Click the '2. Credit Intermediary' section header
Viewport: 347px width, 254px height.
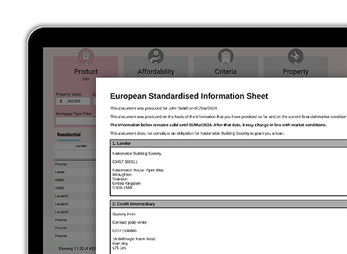[x=229, y=204]
